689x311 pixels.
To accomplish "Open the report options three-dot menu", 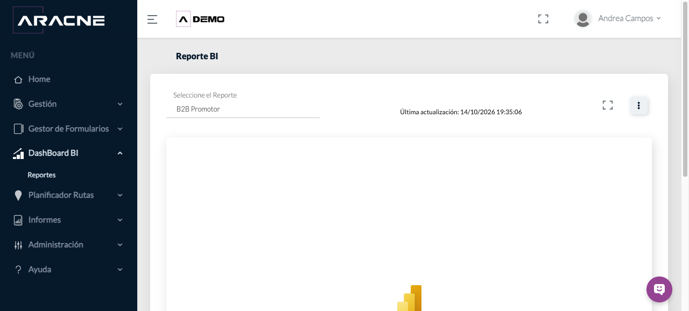I will [639, 106].
